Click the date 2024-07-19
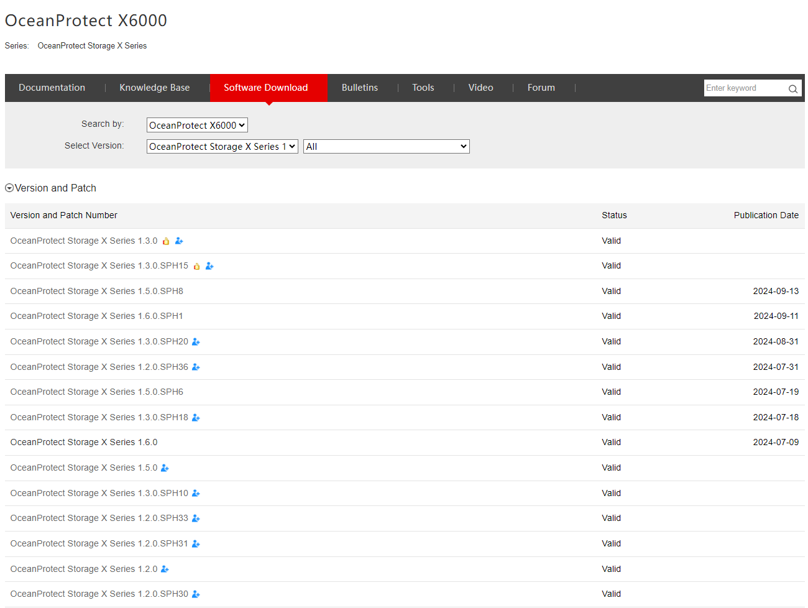Viewport: 808px width, 608px height. point(776,392)
